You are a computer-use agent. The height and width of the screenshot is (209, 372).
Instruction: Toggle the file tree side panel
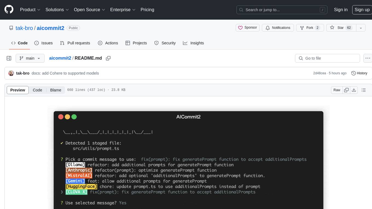click(9, 58)
